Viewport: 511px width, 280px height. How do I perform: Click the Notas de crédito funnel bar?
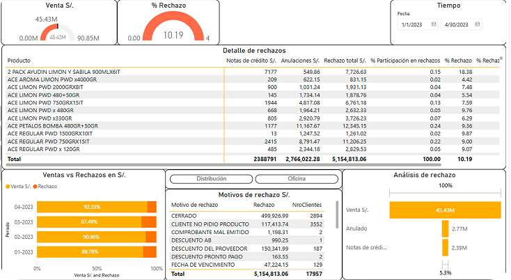445,248
